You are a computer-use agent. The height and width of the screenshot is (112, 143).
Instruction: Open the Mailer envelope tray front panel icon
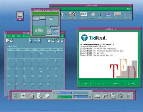47,96
